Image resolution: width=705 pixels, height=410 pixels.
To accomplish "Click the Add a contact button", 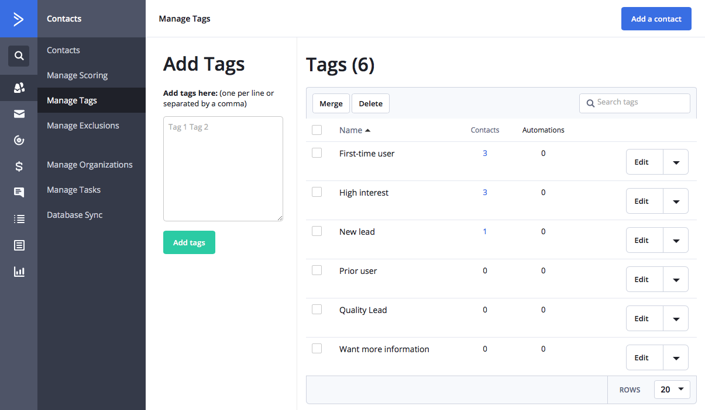I will (656, 19).
